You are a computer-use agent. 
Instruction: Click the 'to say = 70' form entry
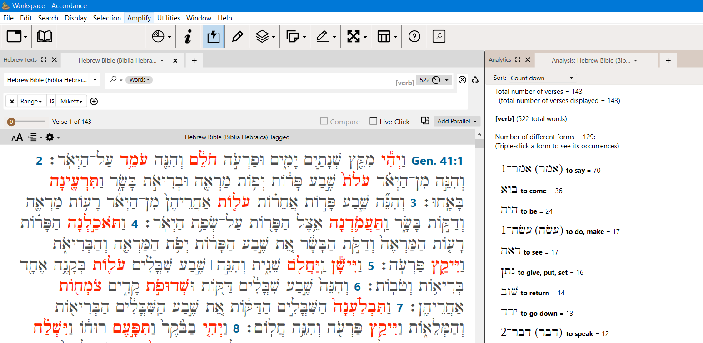(x=550, y=170)
